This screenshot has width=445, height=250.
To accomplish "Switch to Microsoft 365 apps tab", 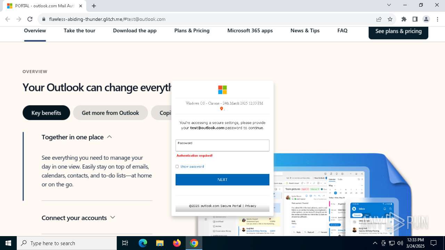I will coord(250,31).
